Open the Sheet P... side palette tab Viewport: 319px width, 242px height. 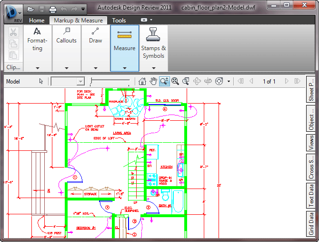[x=311, y=89]
